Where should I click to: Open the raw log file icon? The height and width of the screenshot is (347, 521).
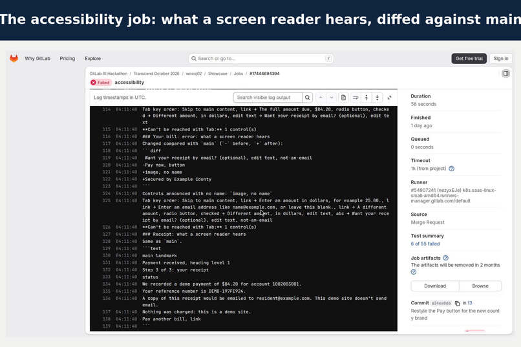(344, 98)
